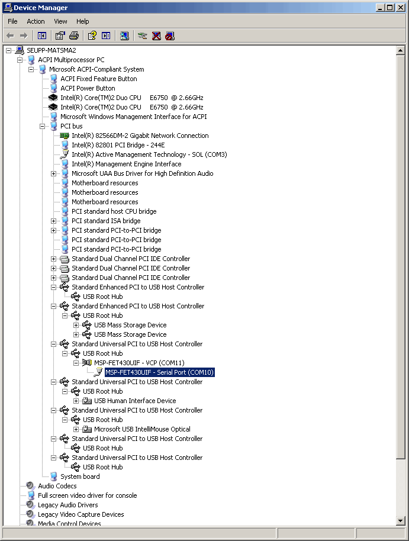
Task: Collapse the Microsoft ACPI-Compliant System node
Action: coord(31,69)
